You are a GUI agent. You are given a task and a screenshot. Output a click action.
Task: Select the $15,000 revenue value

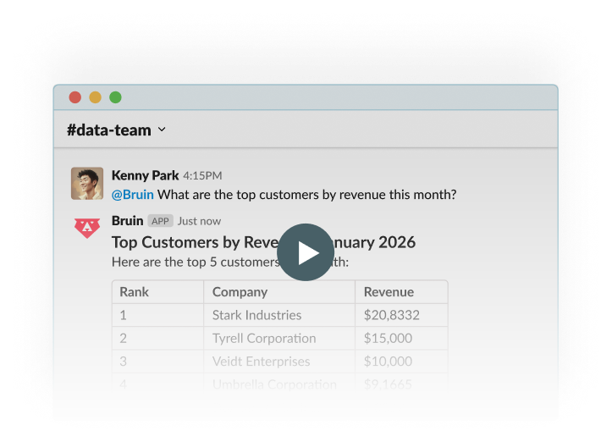coord(388,338)
